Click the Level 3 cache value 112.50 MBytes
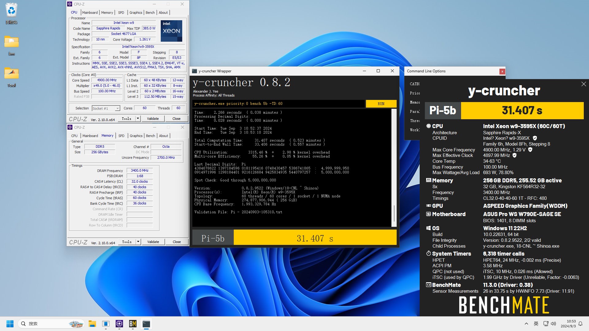This screenshot has width=589, height=331. (155, 97)
